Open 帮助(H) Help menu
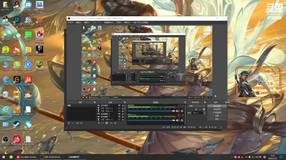The width and height of the screenshot is (286, 160). (127, 22)
